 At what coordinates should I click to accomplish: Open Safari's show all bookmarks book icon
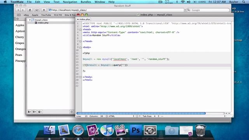(19, 15)
